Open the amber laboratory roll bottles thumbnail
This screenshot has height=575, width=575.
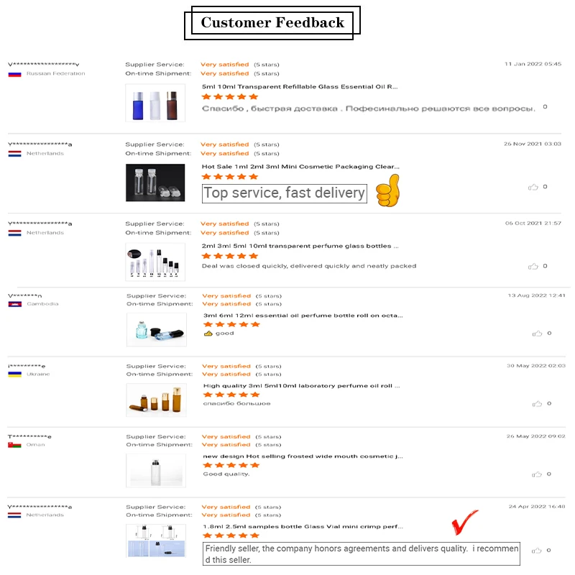156,400
